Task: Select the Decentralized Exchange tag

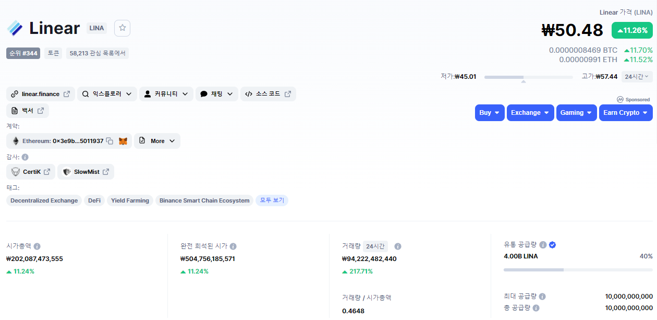Action: pos(44,200)
